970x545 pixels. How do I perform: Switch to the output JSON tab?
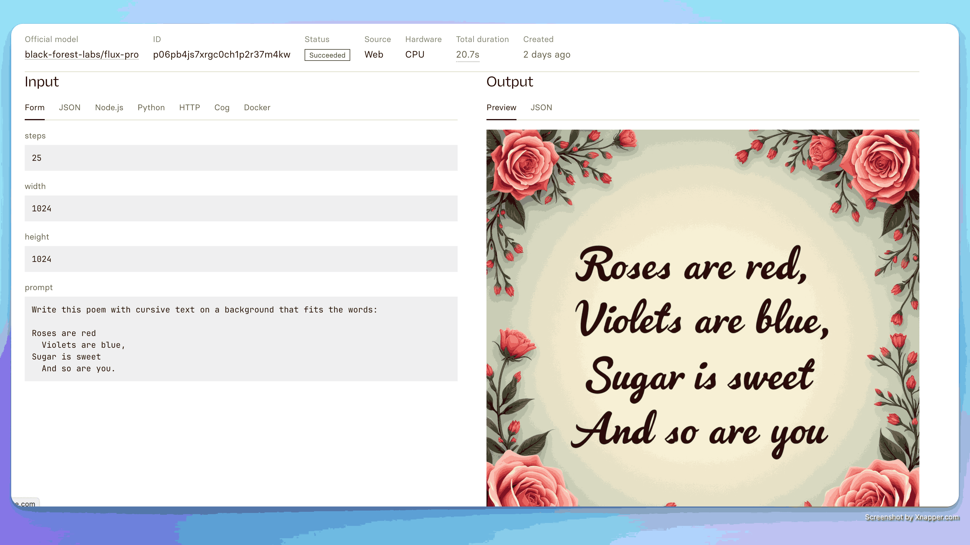tap(541, 108)
